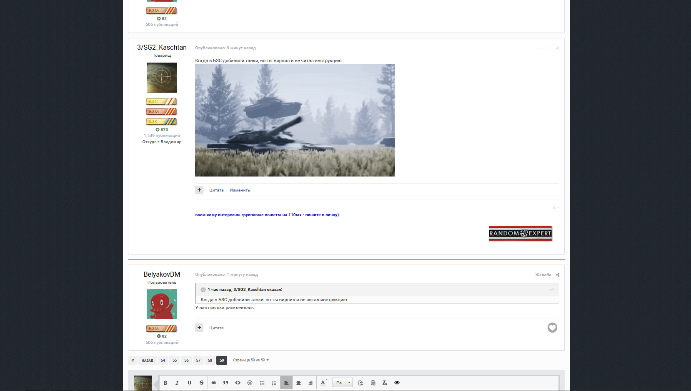Insert a bulleted list
The image size is (691, 391).
[x=262, y=383]
